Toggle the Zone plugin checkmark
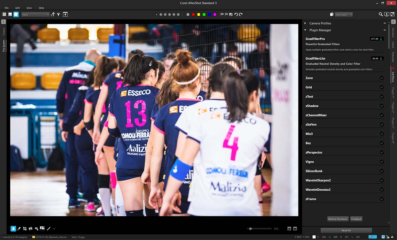397x240 pixels. [381, 78]
